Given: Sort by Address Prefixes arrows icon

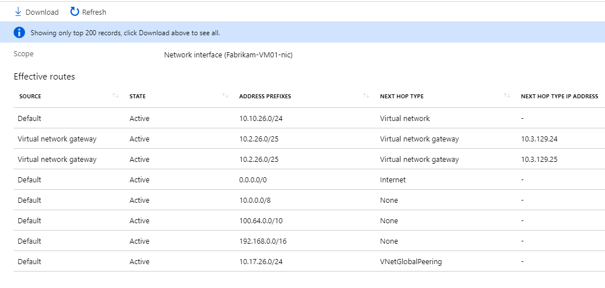Looking at the screenshot, I should point(366,96).
